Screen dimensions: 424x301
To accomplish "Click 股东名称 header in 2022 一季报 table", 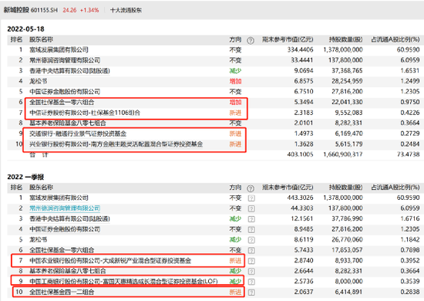I will 42,188.
